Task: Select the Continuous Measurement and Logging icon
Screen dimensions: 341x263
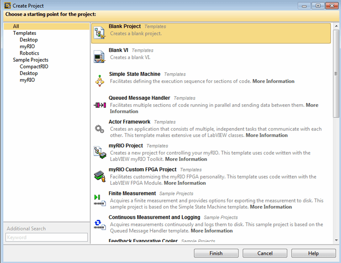Action: pos(99,224)
